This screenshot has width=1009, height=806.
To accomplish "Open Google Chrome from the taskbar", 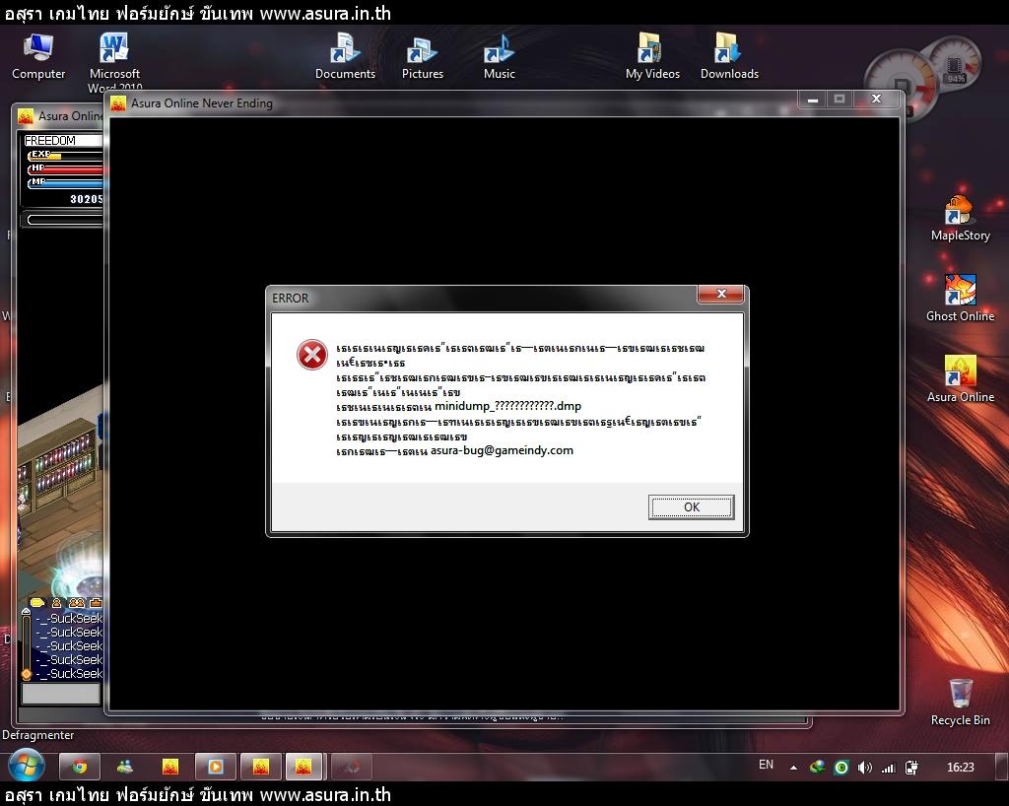I will point(80,767).
